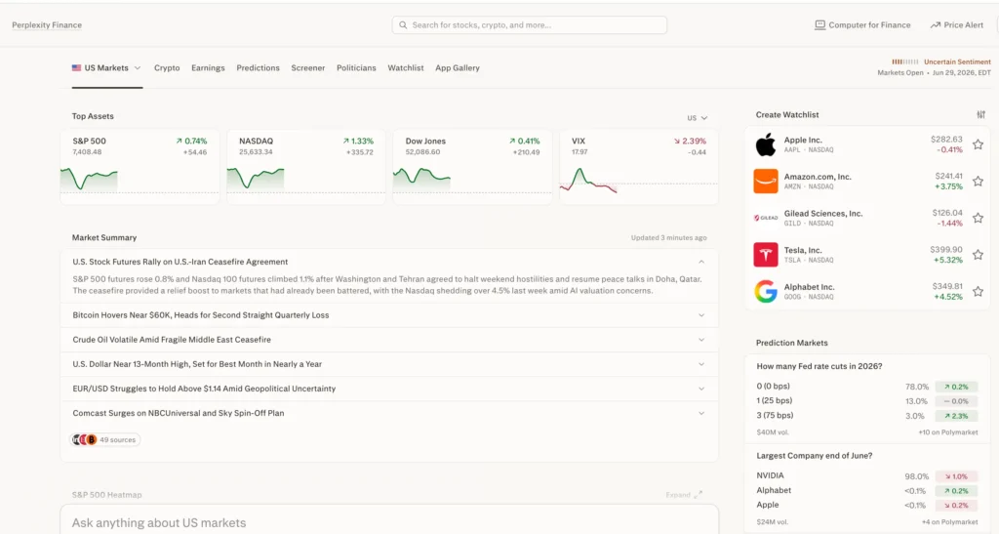Open watchlist filter settings icon
999x534 pixels.
coord(980,114)
